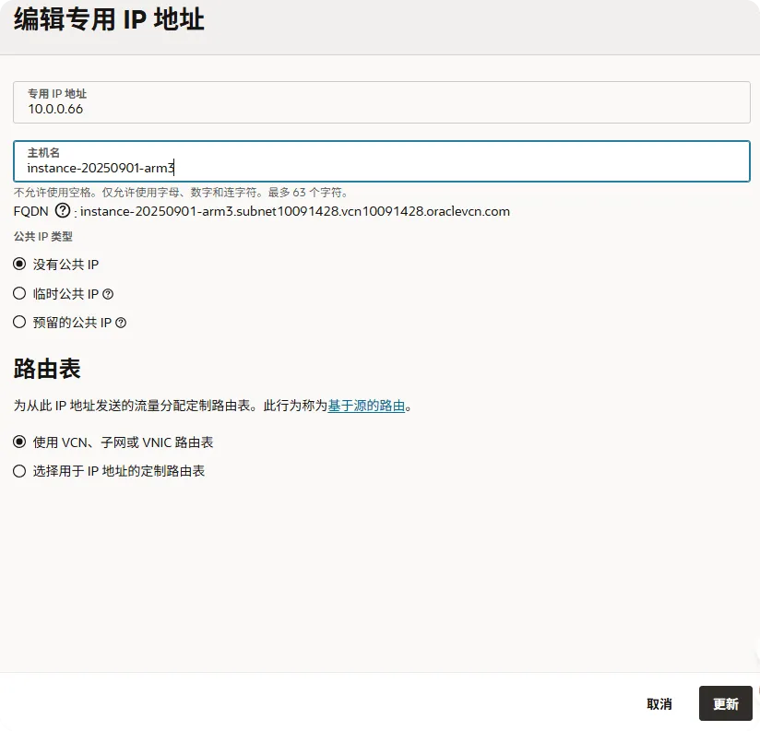Screen dimensions: 760x731
Task: Open help icon next to 临时公共 IP
Action: pos(108,294)
